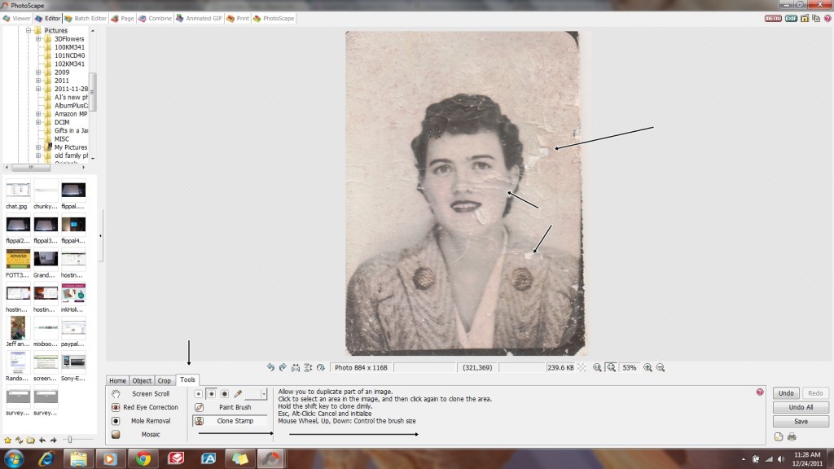834x469 pixels.
Task: Open the Home tab in the editing panel
Action: [117, 379]
